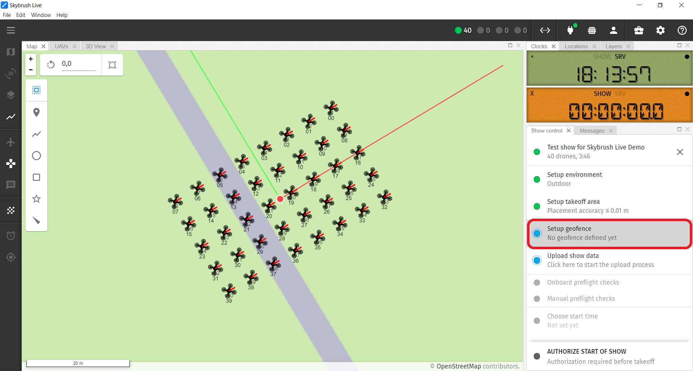Maximize the Show control panel
The image size is (693, 371).
point(679,129)
